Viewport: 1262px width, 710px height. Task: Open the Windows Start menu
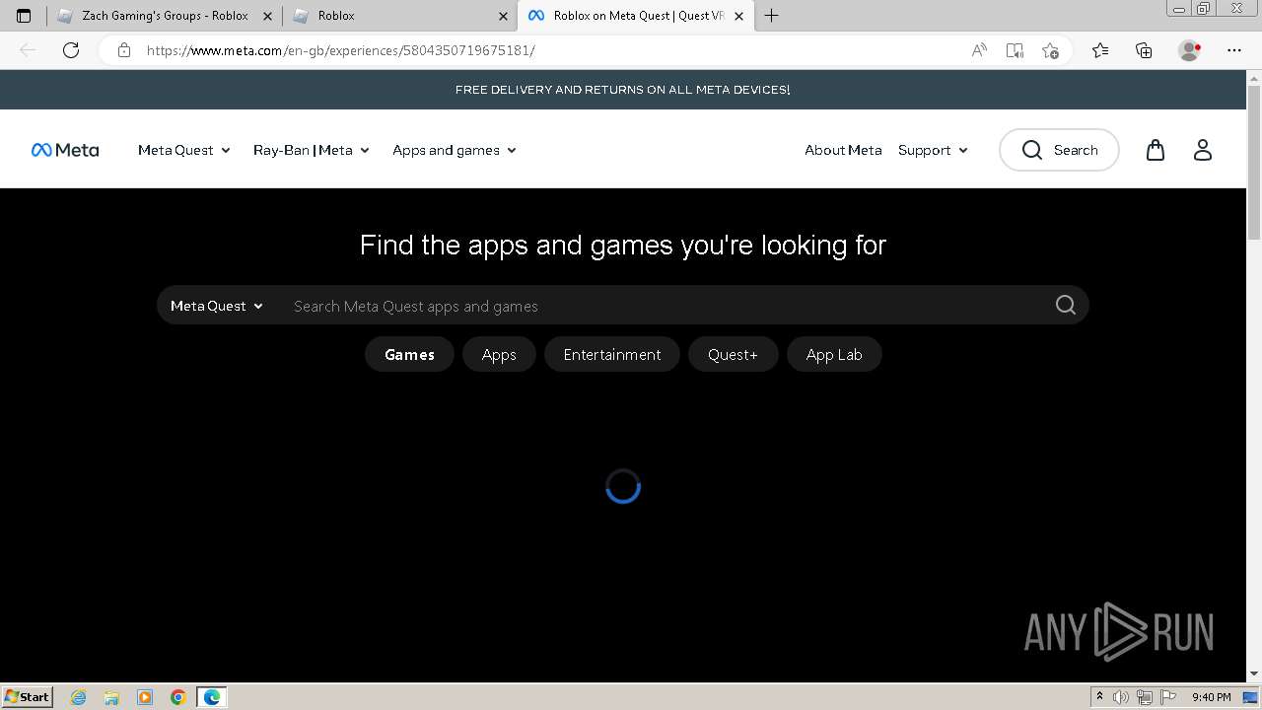[x=28, y=697]
